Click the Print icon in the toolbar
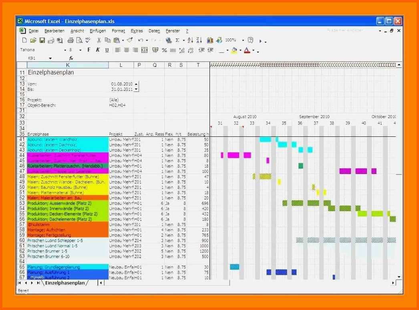The image size is (419, 310). (x=71, y=40)
